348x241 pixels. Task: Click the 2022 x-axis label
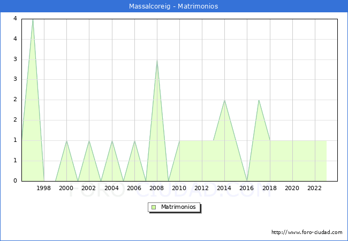(314, 188)
